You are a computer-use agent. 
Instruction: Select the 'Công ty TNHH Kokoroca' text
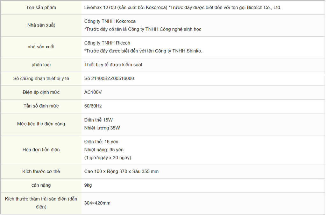[110, 21]
